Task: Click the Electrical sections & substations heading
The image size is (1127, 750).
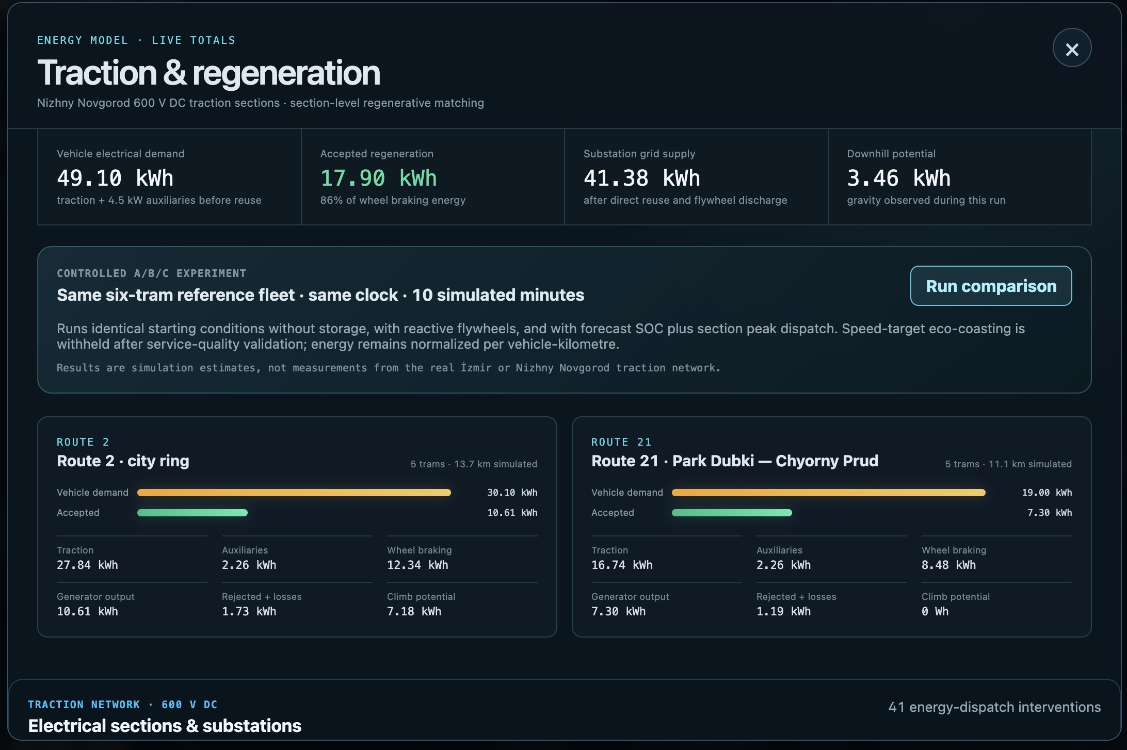Action: pyautogui.click(x=165, y=726)
